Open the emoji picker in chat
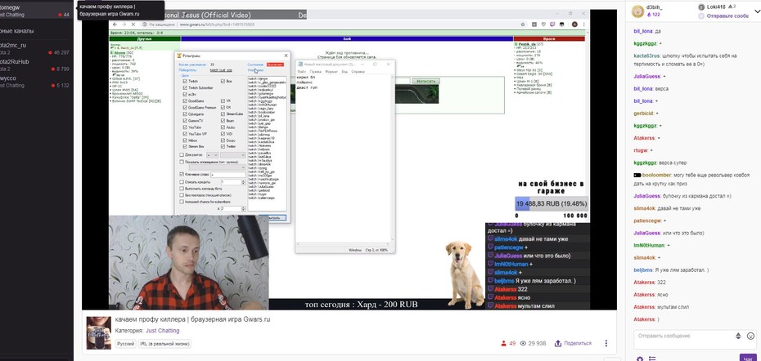Screen dimensions: 761x361 pos(751,336)
